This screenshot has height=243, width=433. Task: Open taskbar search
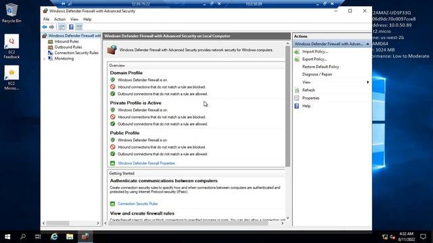[23, 237]
